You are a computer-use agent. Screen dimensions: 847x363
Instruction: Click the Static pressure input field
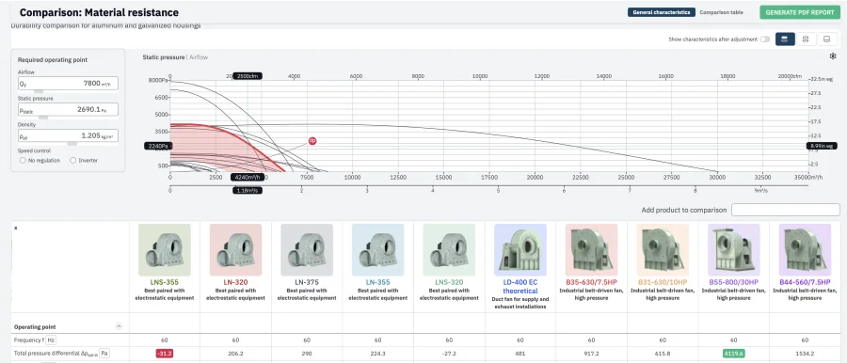[68, 109]
